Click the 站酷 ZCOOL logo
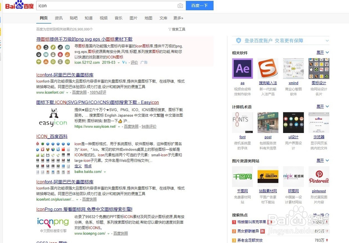This screenshot has height=243, width=349. tap(268, 177)
